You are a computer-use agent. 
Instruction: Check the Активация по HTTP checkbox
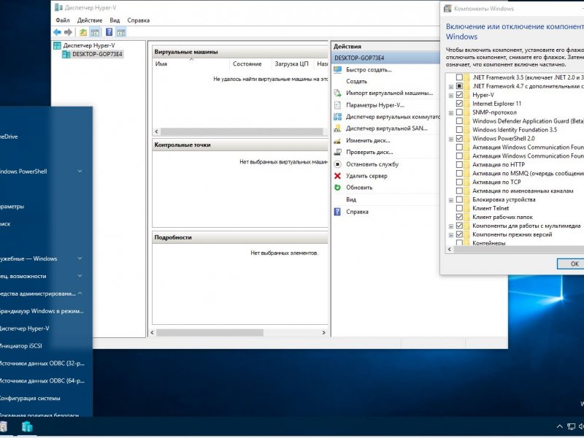pyautogui.click(x=459, y=165)
